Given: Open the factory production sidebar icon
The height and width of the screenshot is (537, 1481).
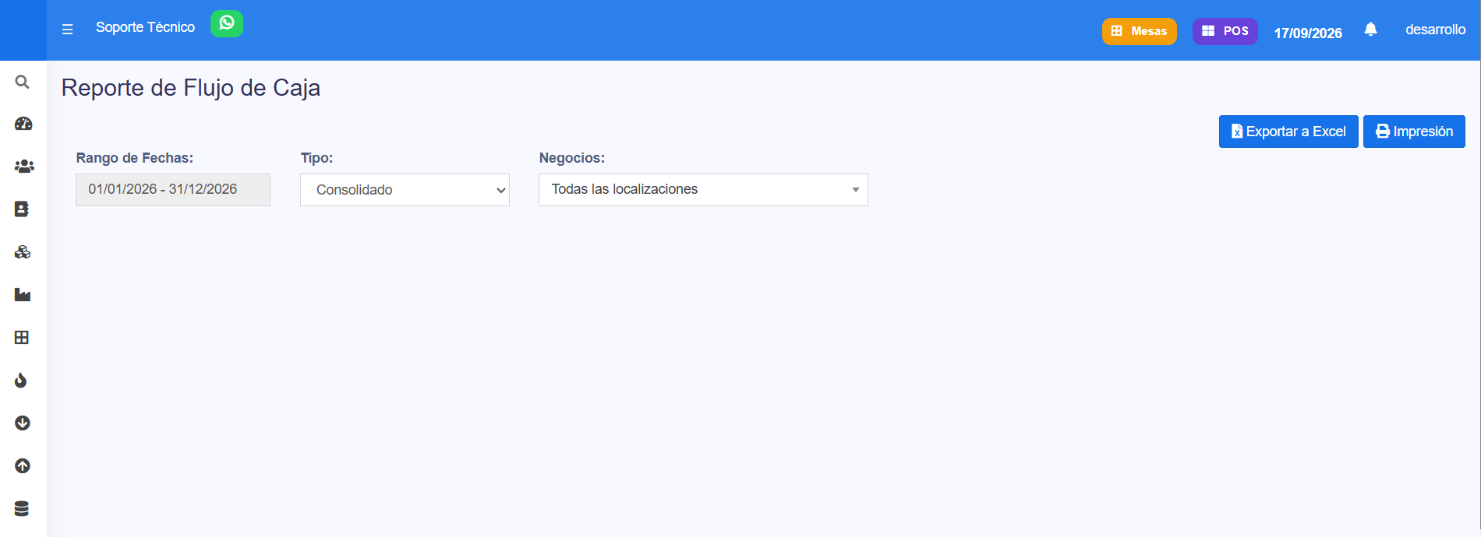Looking at the screenshot, I should (23, 295).
